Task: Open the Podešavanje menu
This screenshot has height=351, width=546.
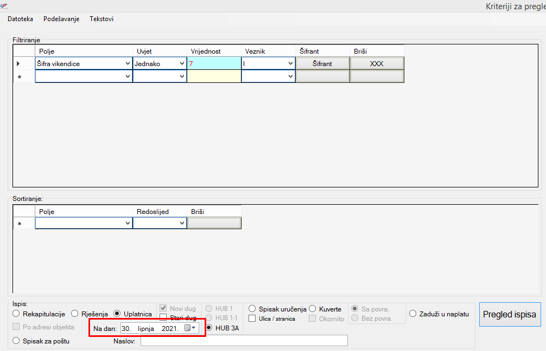Action: tap(61, 19)
